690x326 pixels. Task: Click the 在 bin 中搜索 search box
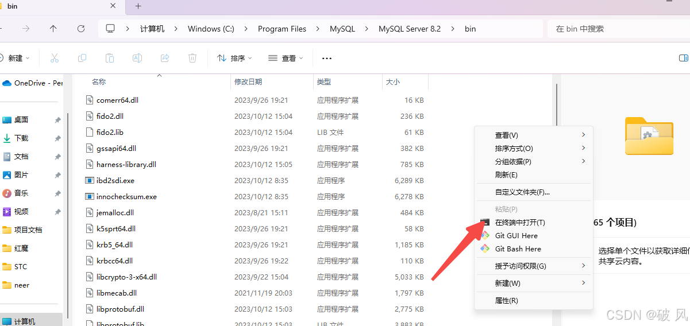618,29
